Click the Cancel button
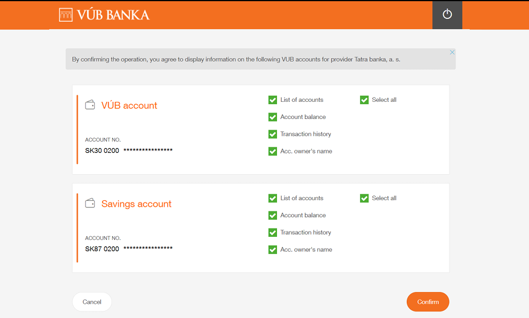Viewport: 529px width, 318px height. [92, 302]
